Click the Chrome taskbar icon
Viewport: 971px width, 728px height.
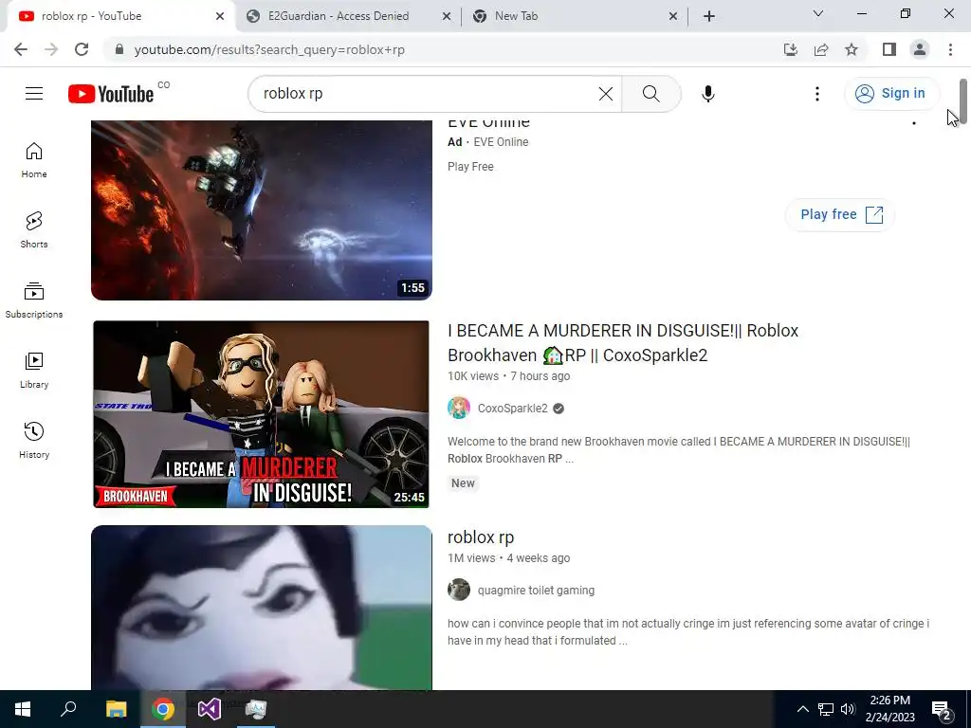pos(163,709)
